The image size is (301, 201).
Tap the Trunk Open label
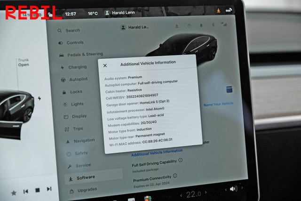click(24, 63)
